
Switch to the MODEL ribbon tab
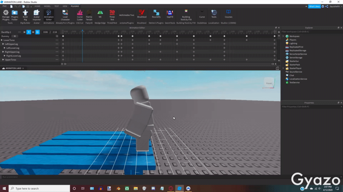click(x=47, y=6)
